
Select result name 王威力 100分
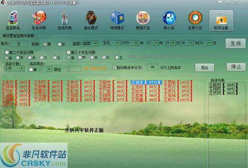(x=178, y=100)
